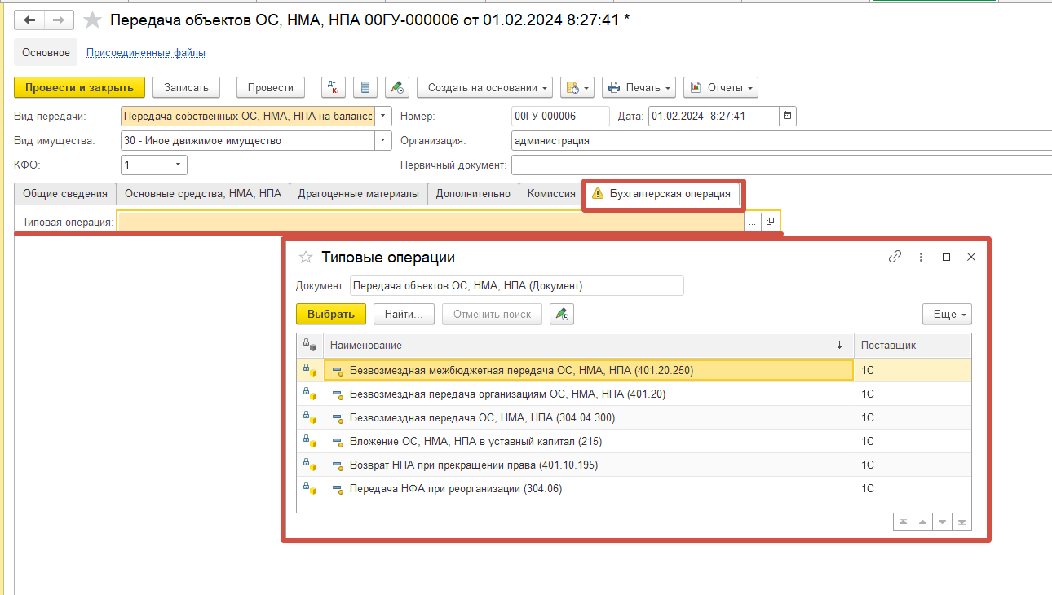This screenshot has height=595, width=1052.
Task: Star the Типовые операции dialog as favorite
Action: (x=306, y=258)
